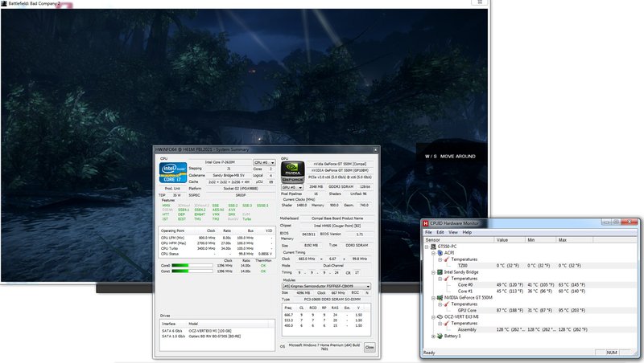Click the green CPU icon beside Intel Sandy Bridge
This screenshot has width=644, height=363.
(x=440, y=272)
